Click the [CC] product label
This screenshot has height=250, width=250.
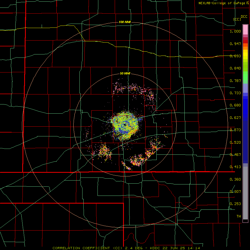(x=237, y=19)
